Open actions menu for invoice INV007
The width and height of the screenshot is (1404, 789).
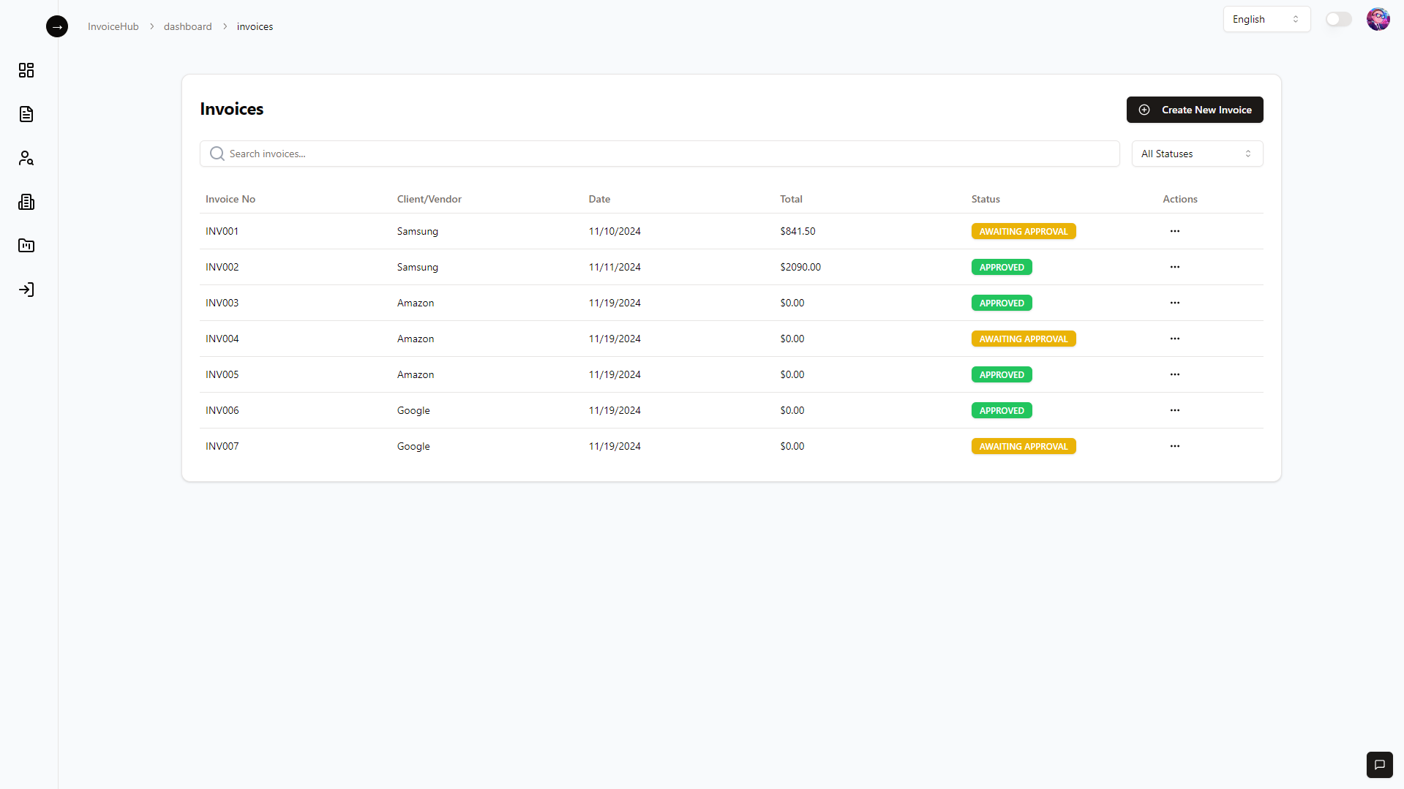coord(1174,446)
